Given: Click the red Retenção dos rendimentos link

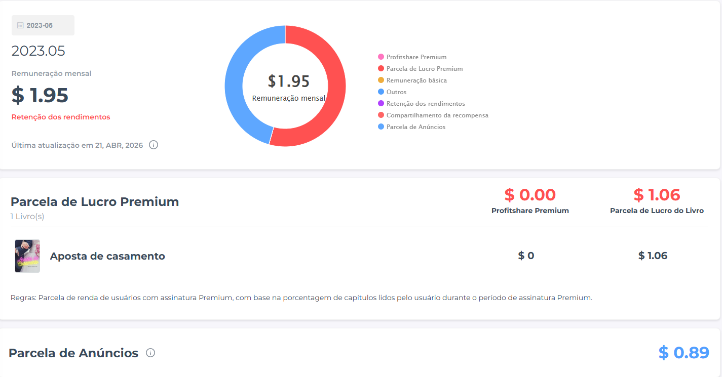Looking at the screenshot, I should click(x=61, y=117).
